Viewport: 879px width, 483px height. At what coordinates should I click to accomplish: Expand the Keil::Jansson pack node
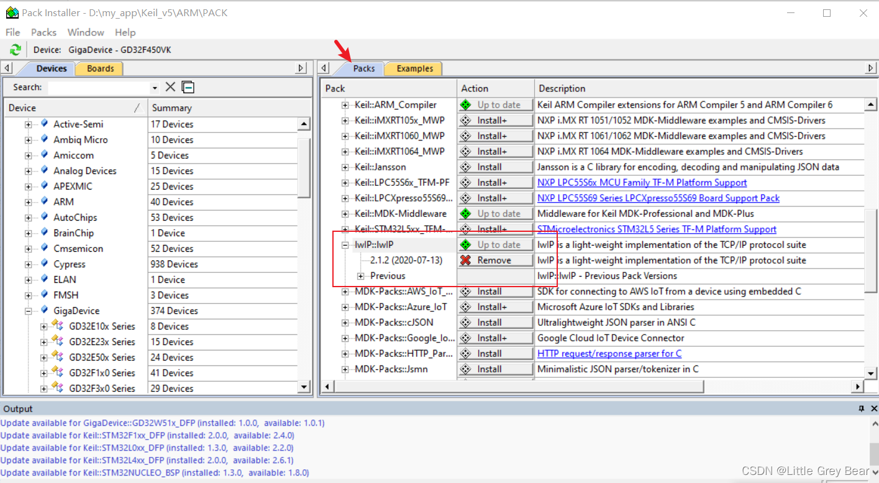coord(345,167)
